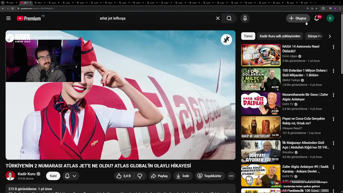Screen dimensions: 343x193
Task: Open a new browser tab
Action: point(315,3)
